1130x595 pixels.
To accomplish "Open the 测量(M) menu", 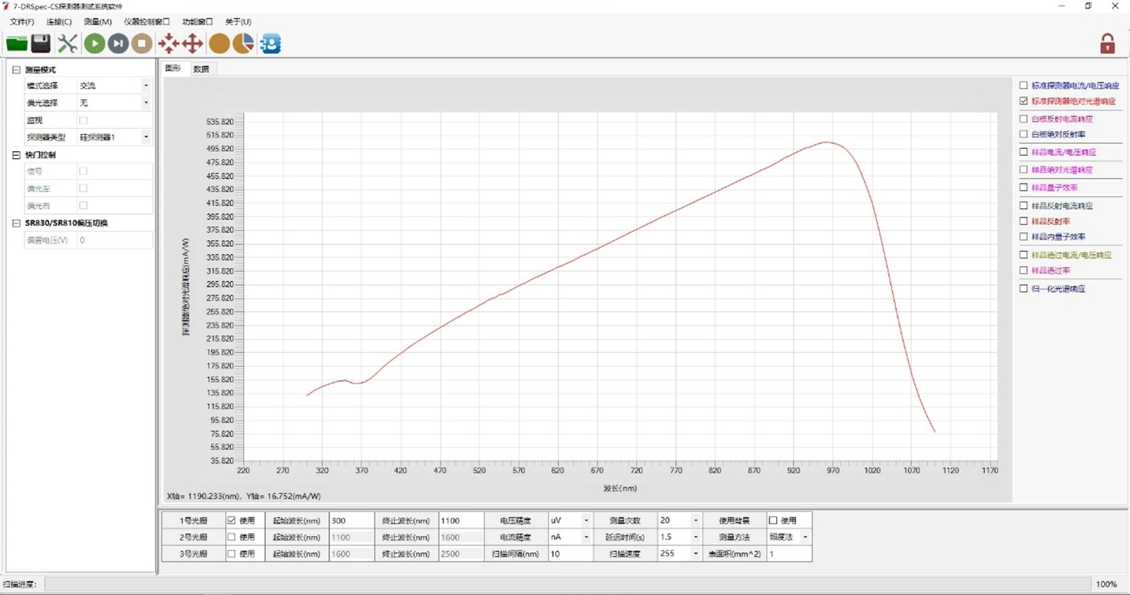I will pos(97,21).
